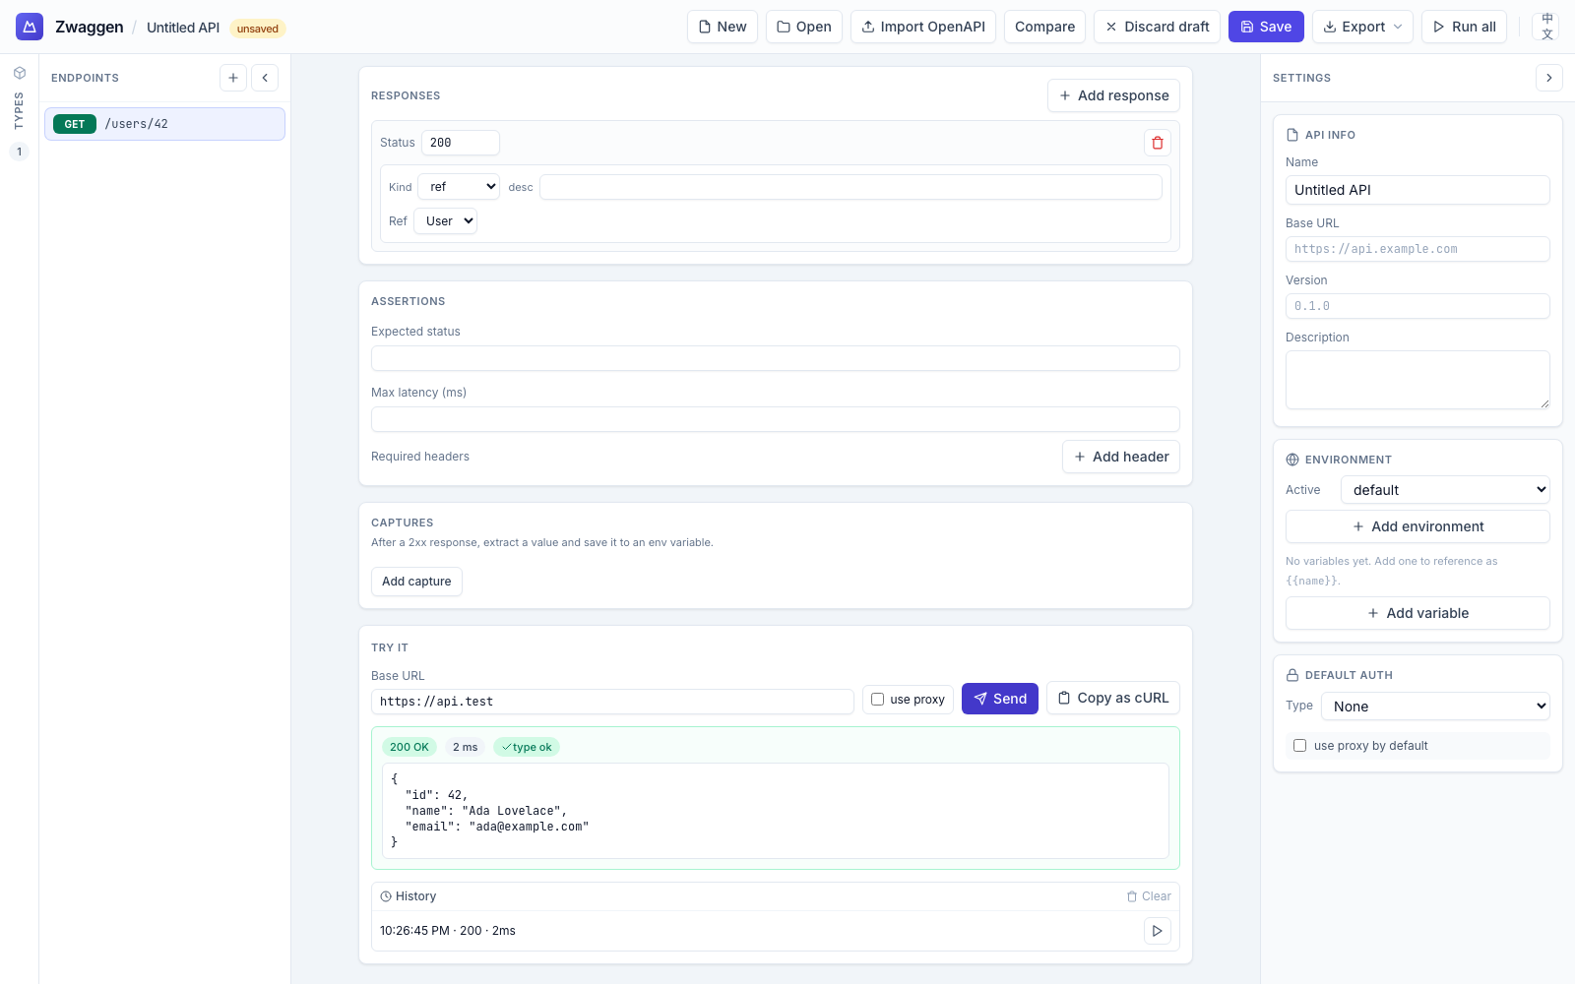The width and height of the screenshot is (1575, 984).
Task: Collapse the endpoints panel
Action: pos(265,78)
